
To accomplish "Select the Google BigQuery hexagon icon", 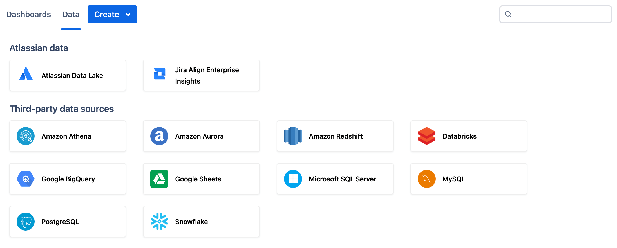I will pyautogui.click(x=25, y=179).
